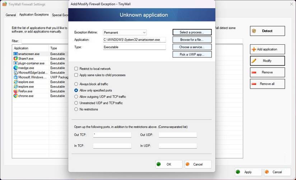The width and height of the screenshot is (296, 180).
Task: Select the No restrictions option
Action: pos(76,109)
